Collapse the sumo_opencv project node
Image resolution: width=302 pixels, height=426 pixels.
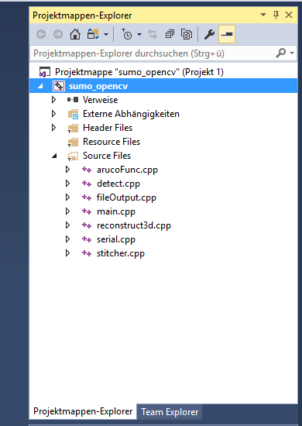(40, 86)
